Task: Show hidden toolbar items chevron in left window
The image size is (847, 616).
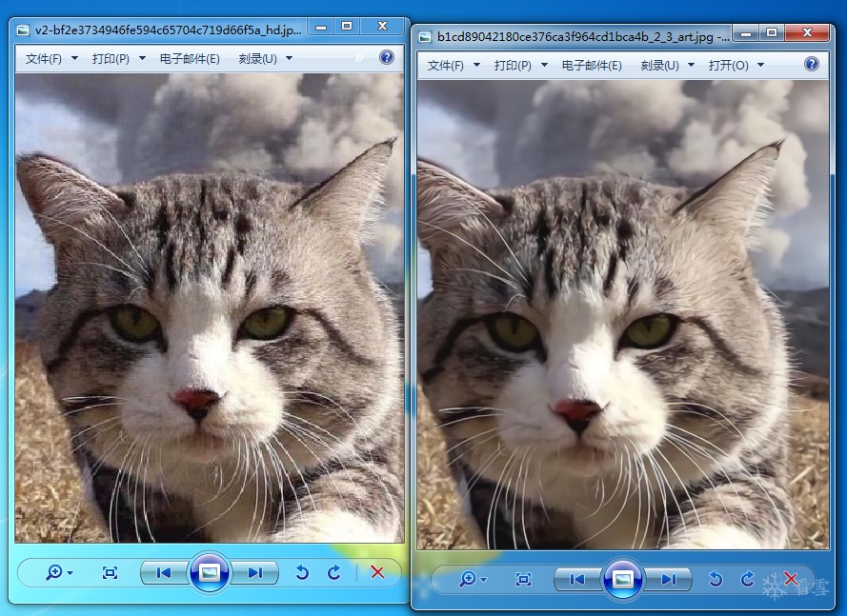Action: [359, 58]
